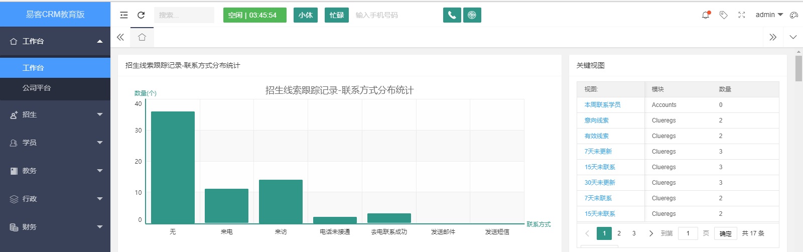Open the 有效线索 view link
The height and width of the screenshot is (252, 803).
coord(596,136)
